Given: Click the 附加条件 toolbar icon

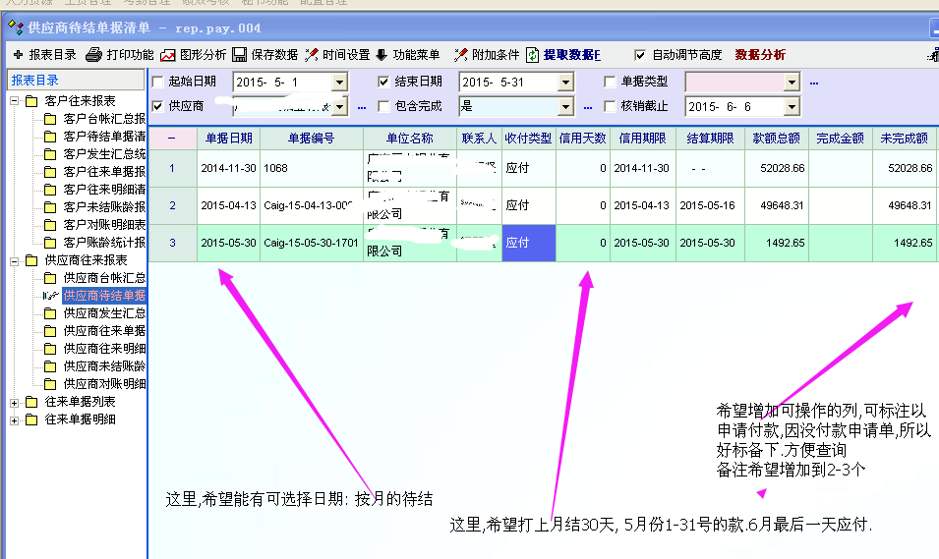Looking at the screenshot, I should click(460, 55).
